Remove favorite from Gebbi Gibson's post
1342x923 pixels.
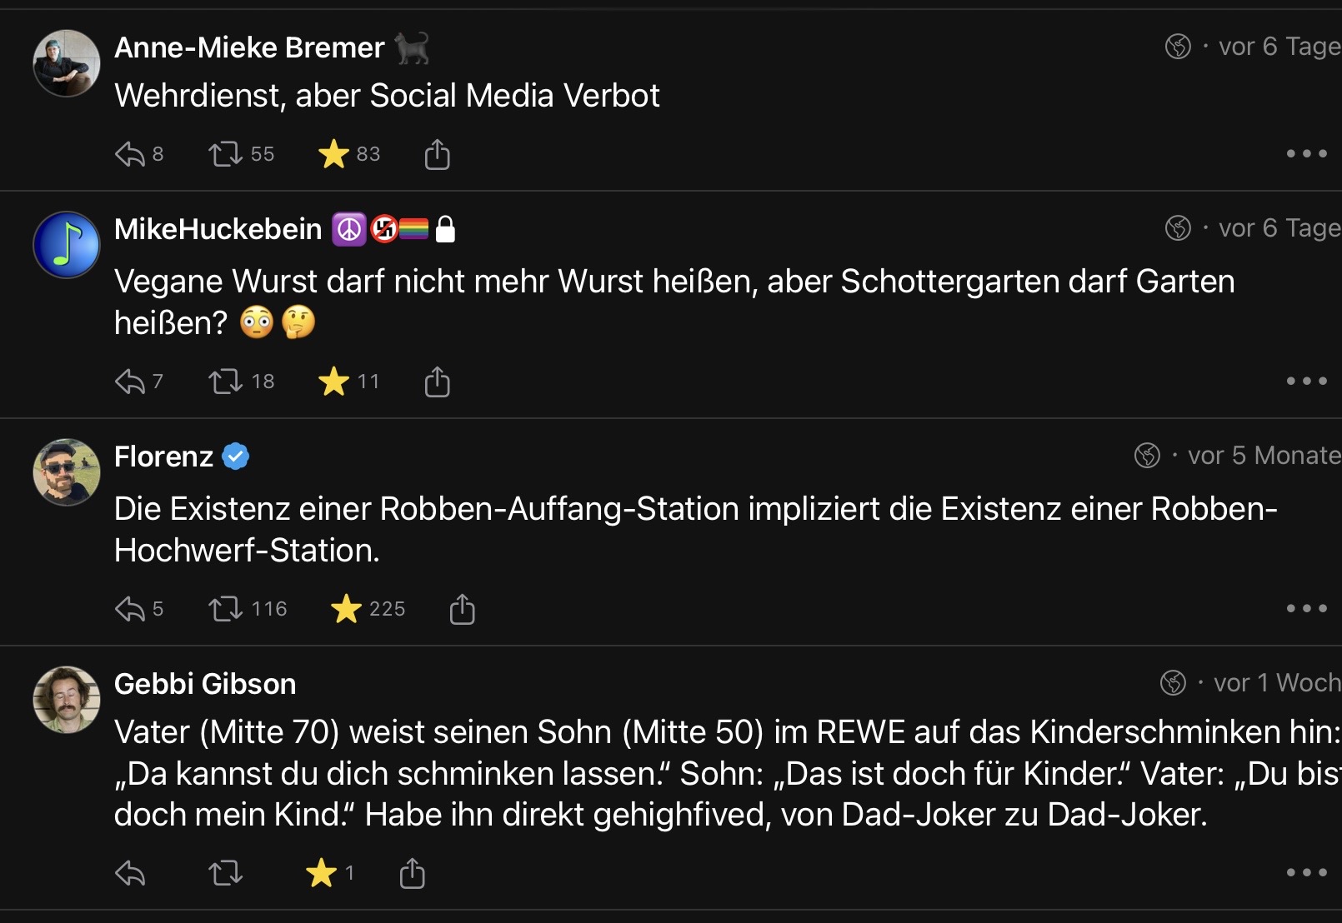(x=321, y=873)
